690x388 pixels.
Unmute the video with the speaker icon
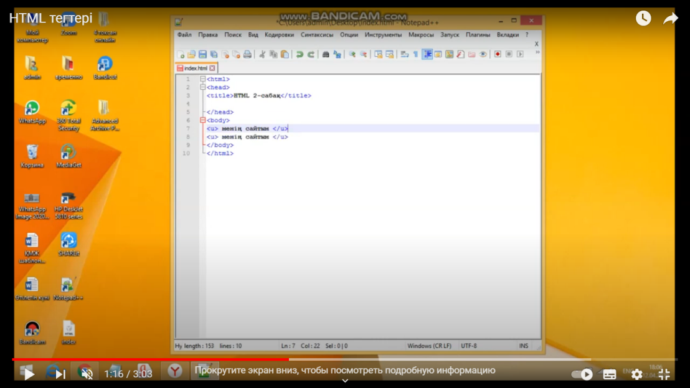click(87, 374)
